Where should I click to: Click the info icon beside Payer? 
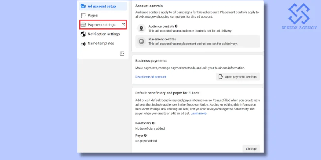[x=145, y=136]
